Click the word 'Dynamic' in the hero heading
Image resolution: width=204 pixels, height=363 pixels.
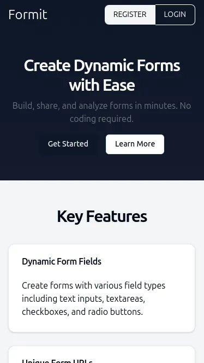(104, 66)
